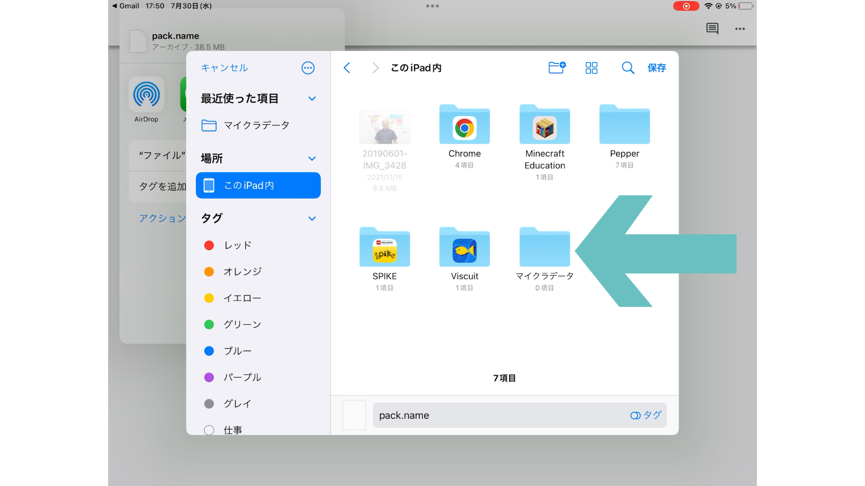Open the Viscuit folder
The width and height of the screenshot is (865, 486).
[x=464, y=248]
